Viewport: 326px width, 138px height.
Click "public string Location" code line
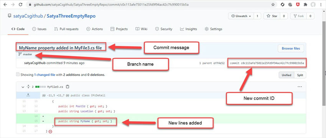pos(87,111)
